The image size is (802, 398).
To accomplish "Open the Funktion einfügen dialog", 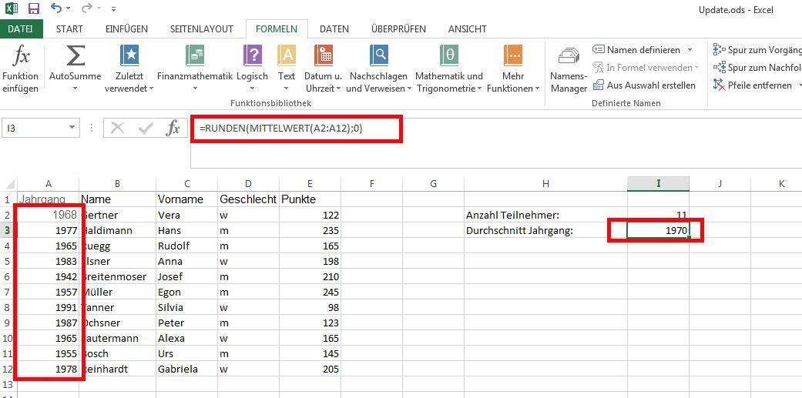I will pos(21,69).
